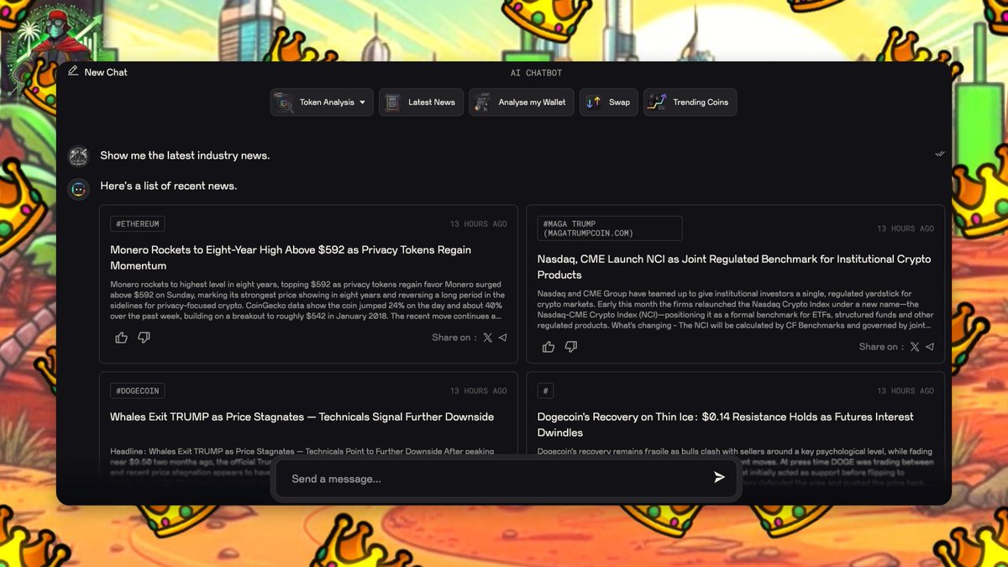Screen dimensions: 1008x567
Task: Click "13 HOURS AGO" on the Whales Exit card
Action: pyautogui.click(x=478, y=391)
